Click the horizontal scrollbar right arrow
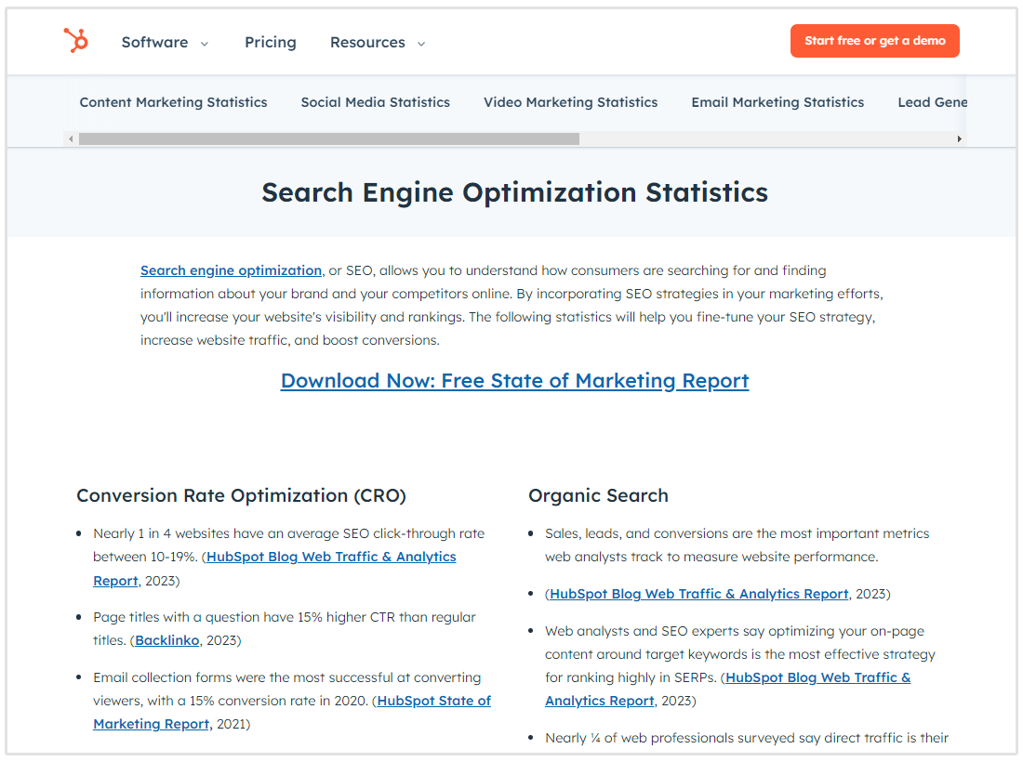1023x762 pixels. 960,139
